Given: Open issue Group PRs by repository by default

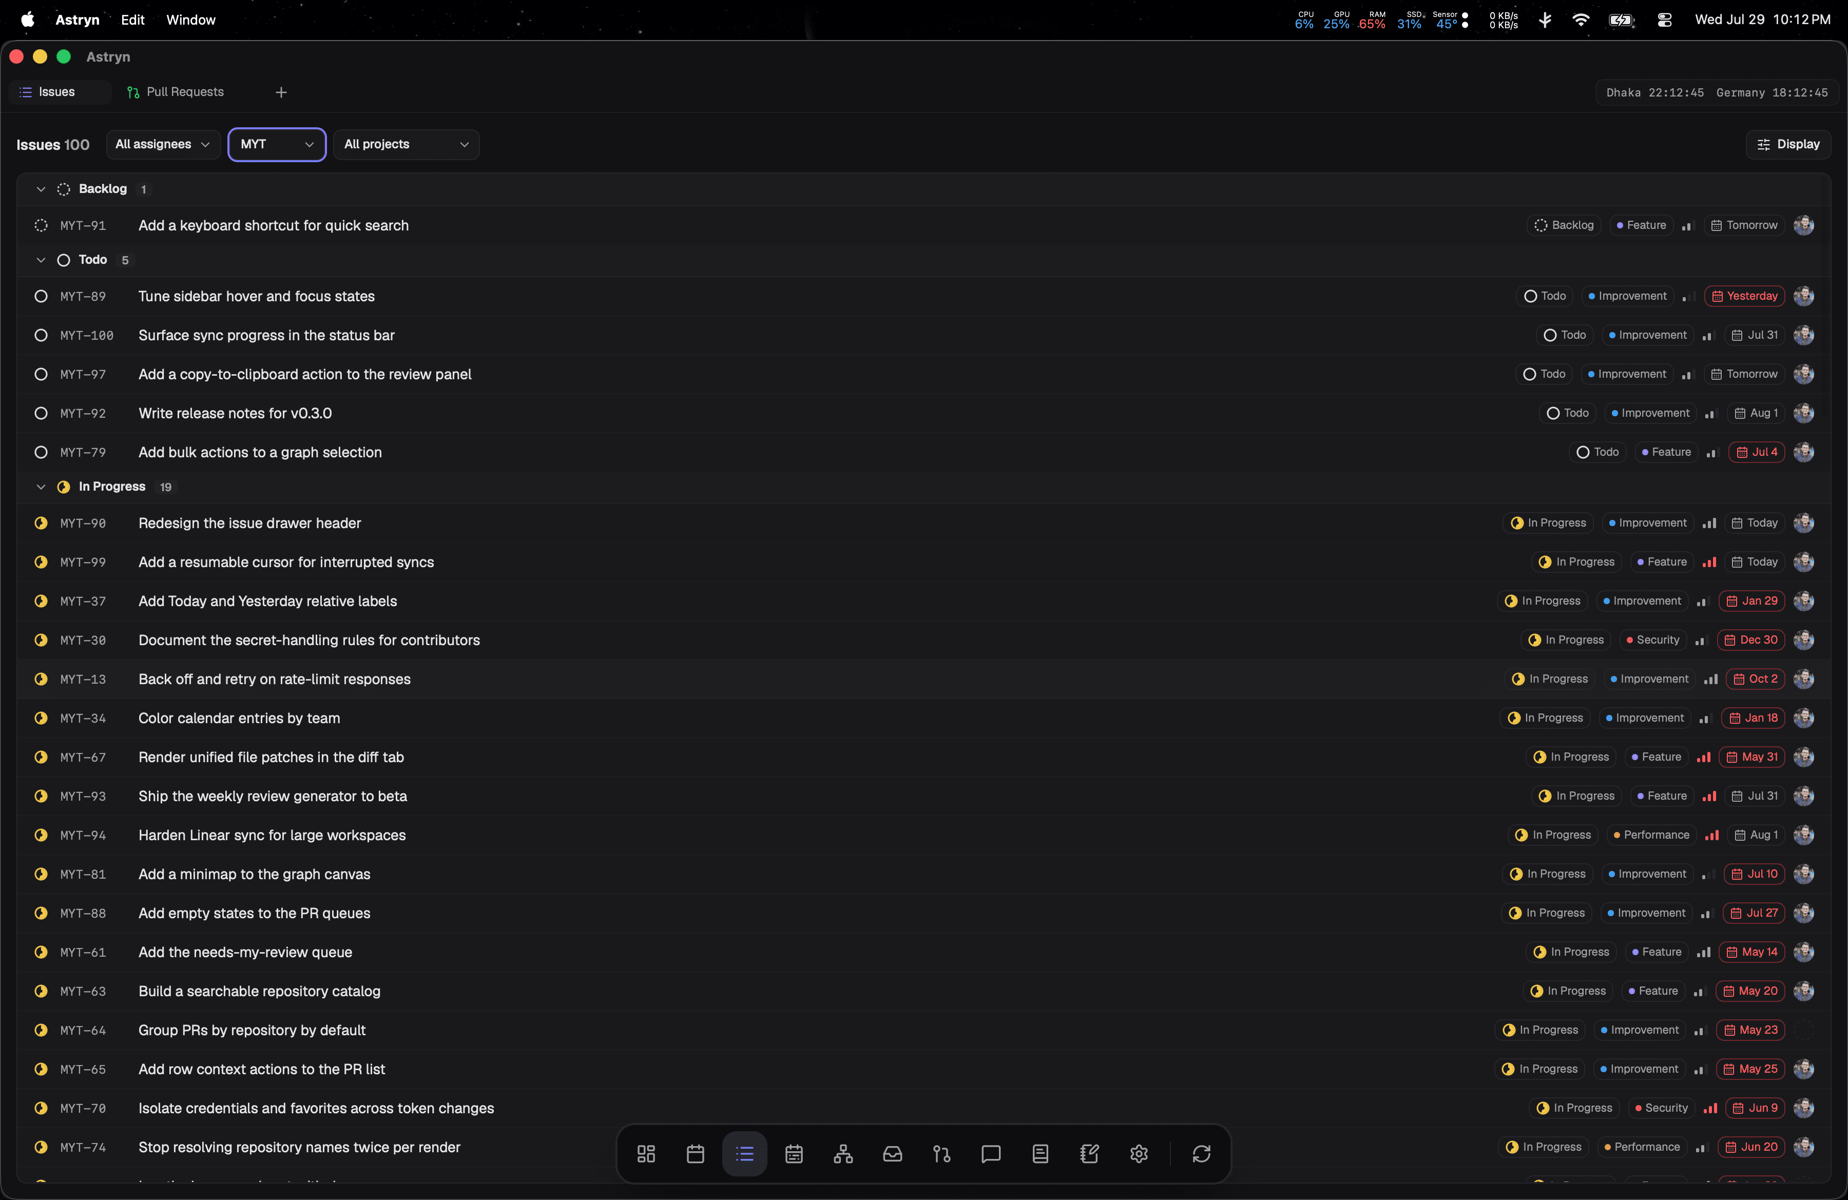Looking at the screenshot, I should (252, 1030).
